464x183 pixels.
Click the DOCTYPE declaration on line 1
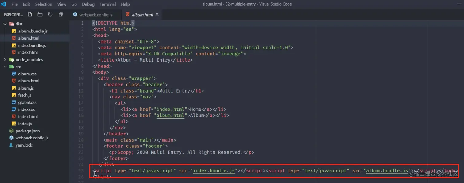coord(113,23)
